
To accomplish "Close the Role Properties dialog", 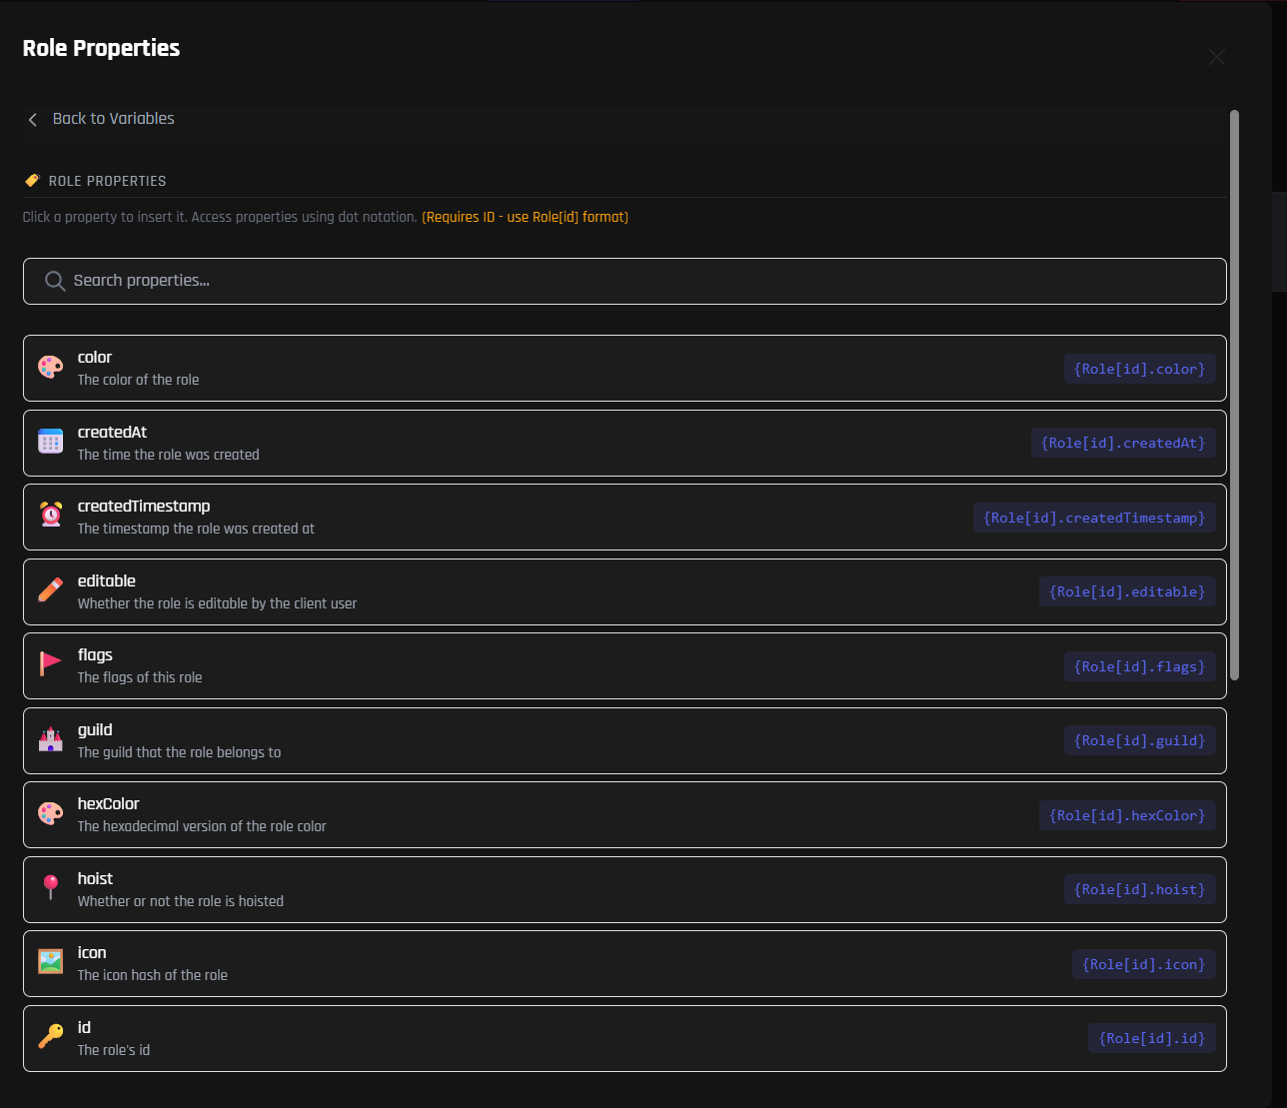I will click(x=1216, y=57).
